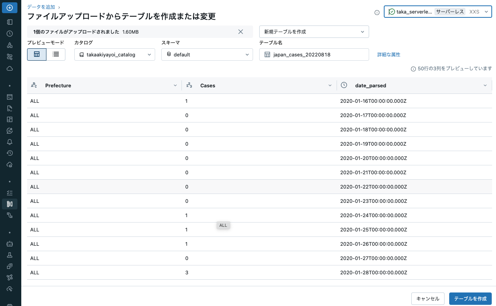Expand the 新規テーブルを作成 table mode dropdown
Viewport: 496px width, 306px height.
(x=314, y=31)
